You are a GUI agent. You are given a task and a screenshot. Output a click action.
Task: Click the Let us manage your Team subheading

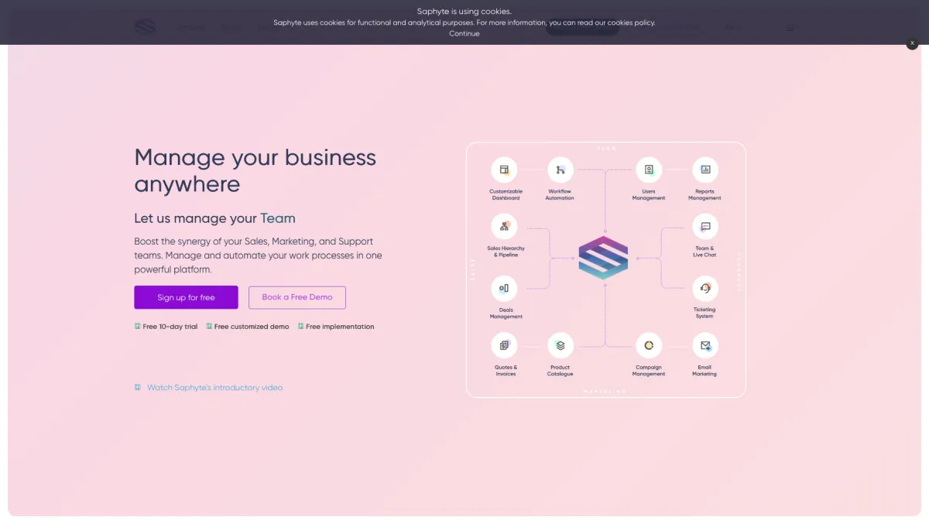coord(214,218)
